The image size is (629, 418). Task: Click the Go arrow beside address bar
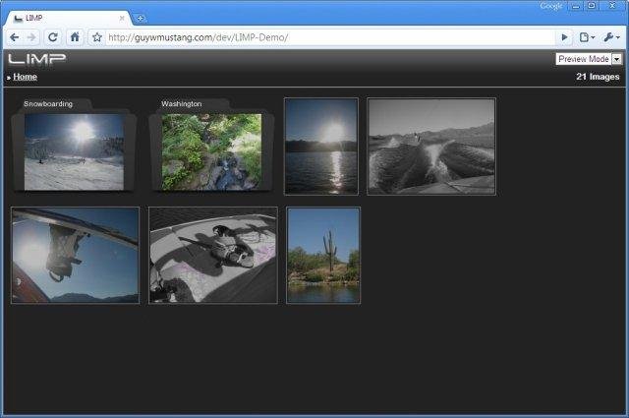pos(563,36)
